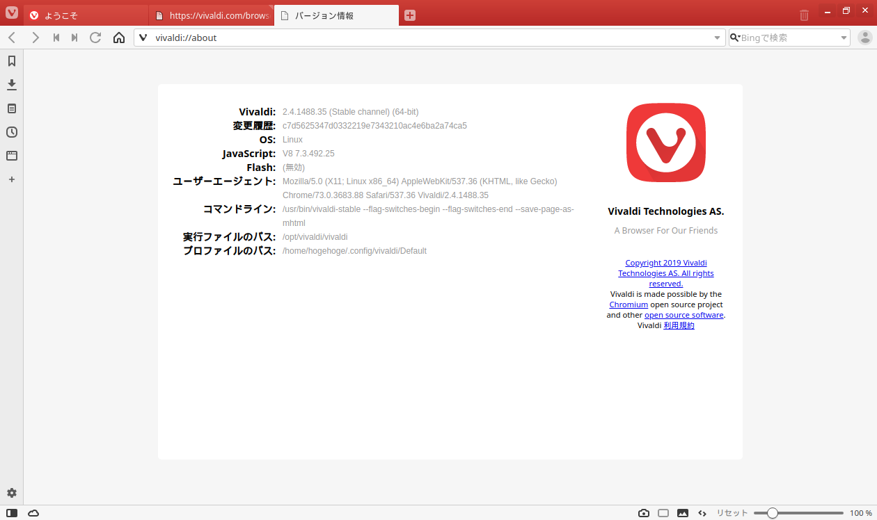This screenshot has height=520, width=877.
Task: Open the Chromium project link
Action: [x=629, y=304]
